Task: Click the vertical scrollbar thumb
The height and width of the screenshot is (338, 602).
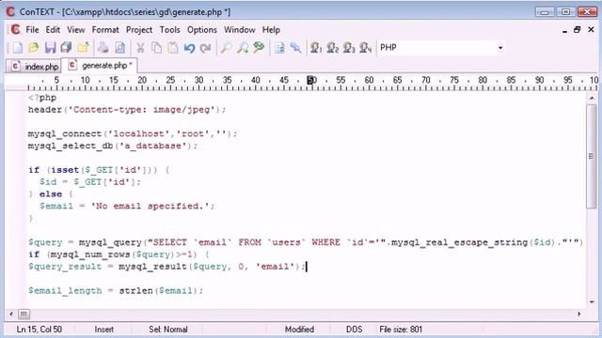Action: pos(592,156)
